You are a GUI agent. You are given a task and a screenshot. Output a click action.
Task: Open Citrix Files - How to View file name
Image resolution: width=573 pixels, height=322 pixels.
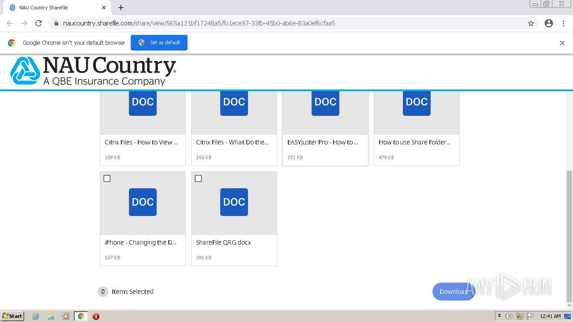coord(141,142)
